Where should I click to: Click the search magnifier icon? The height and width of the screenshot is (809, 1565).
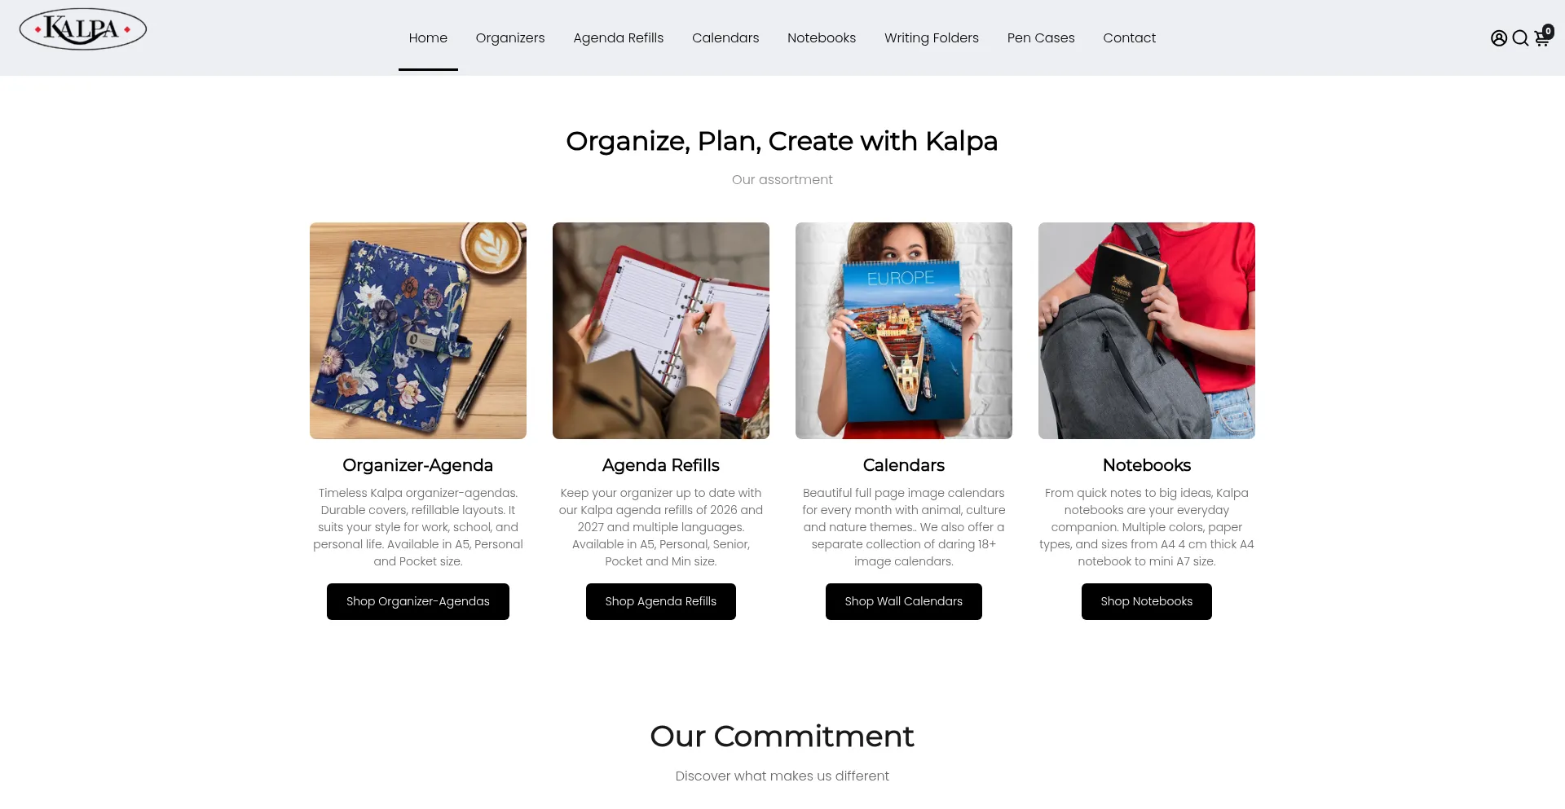(1520, 38)
